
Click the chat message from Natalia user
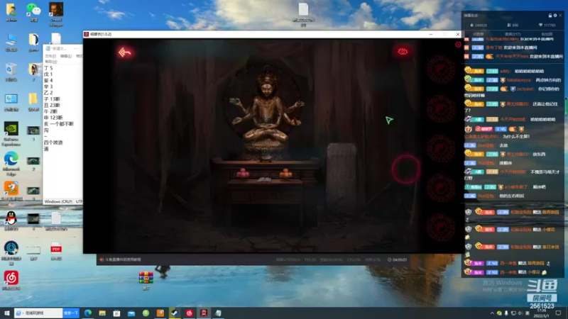click(513, 80)
